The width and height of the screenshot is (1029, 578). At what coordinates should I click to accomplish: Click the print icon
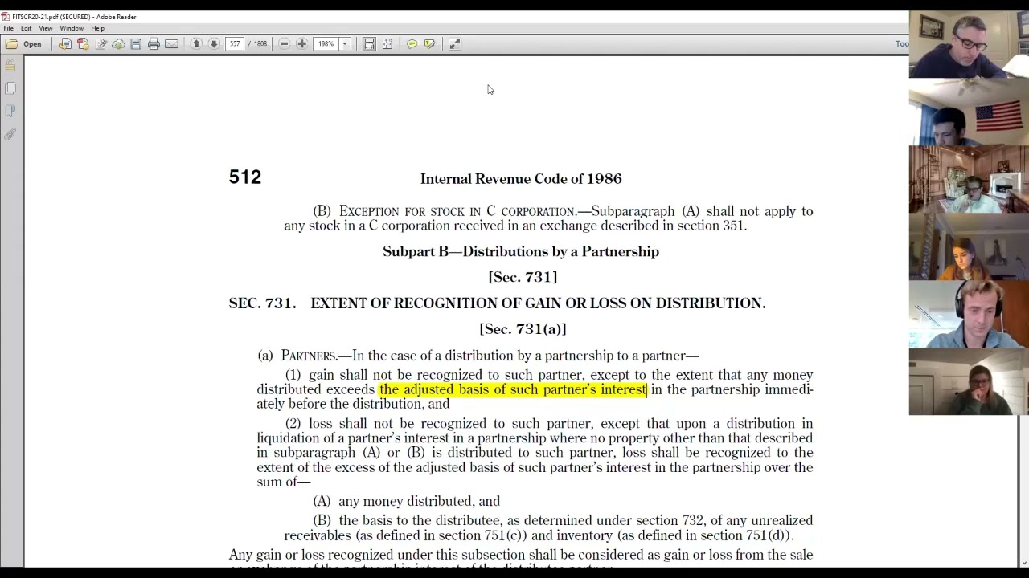[154, 44]
